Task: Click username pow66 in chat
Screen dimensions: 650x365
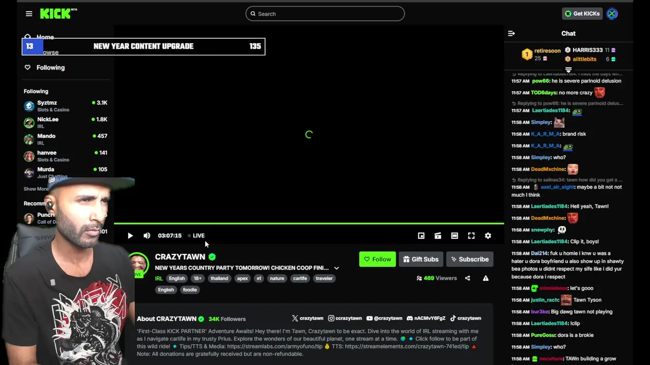Action: [541, 81]
